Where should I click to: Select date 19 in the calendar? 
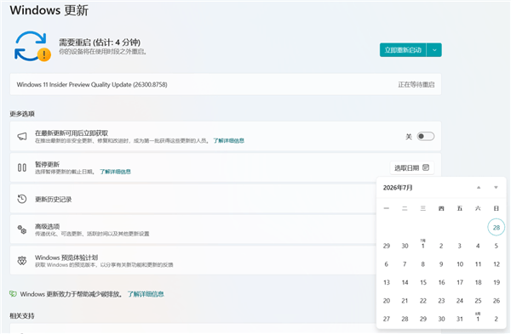click(x=496, y=282)
